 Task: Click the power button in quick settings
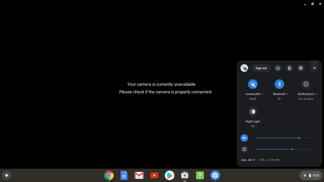(278, 68)
